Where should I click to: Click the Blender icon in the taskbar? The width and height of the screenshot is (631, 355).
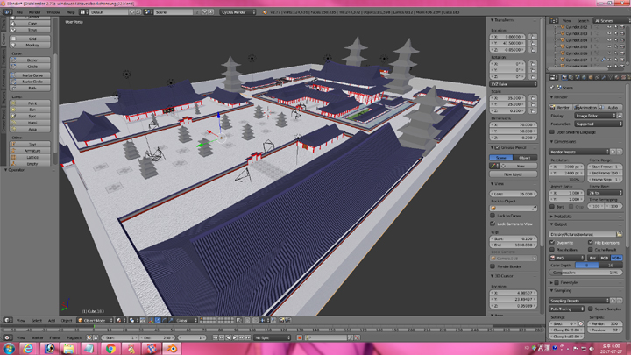click(172, 349)
